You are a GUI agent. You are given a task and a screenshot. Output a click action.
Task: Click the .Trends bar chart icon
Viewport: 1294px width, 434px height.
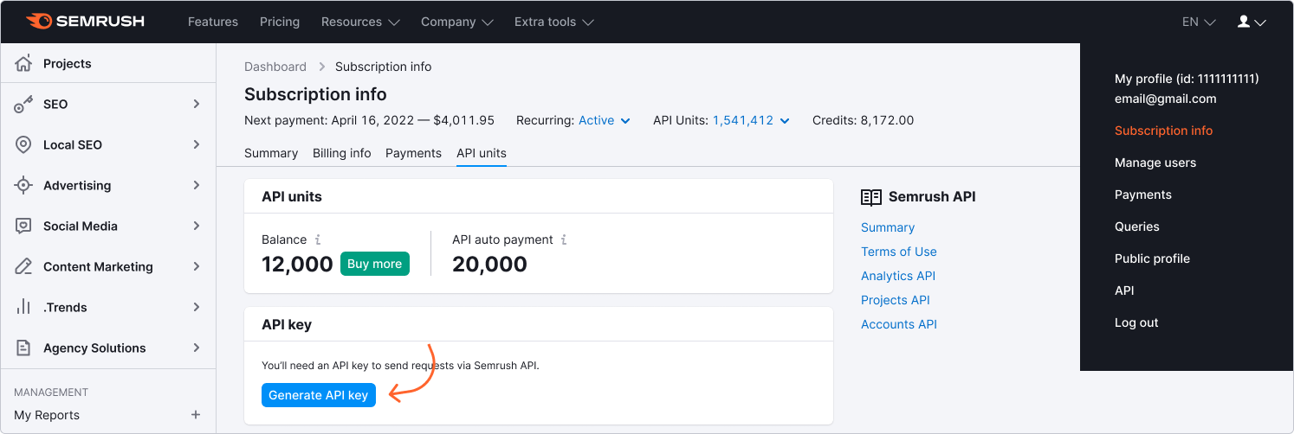point(23,307)
